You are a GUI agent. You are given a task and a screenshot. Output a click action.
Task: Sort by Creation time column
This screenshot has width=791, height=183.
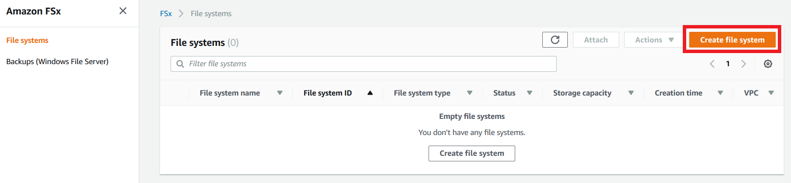pos(689,93)
